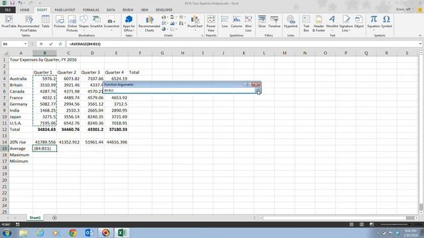This screenshot has height=238, width=424.
Task: Select row 12 header
Action: click(x=5, y=130)
